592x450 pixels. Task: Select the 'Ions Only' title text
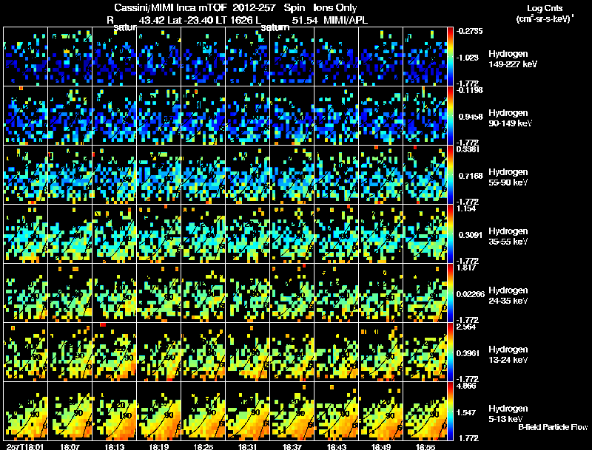pyautogui.click(x=335, y=7)
